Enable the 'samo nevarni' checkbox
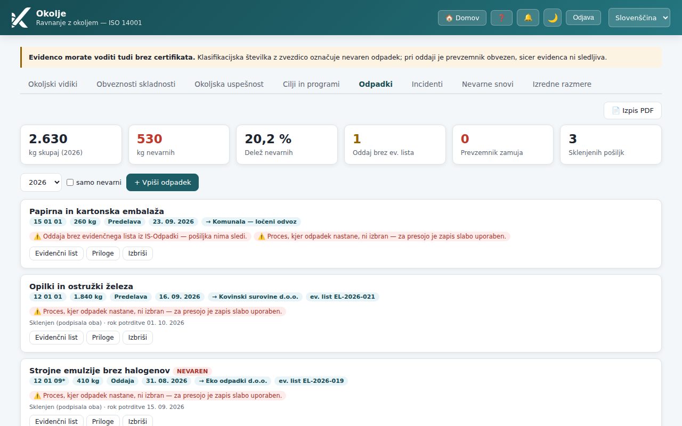The image size is (682, 426). pos(70,183)
